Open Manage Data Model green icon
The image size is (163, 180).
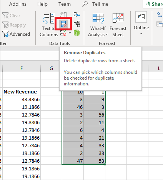pyautogui.click(x=77, y=33)
